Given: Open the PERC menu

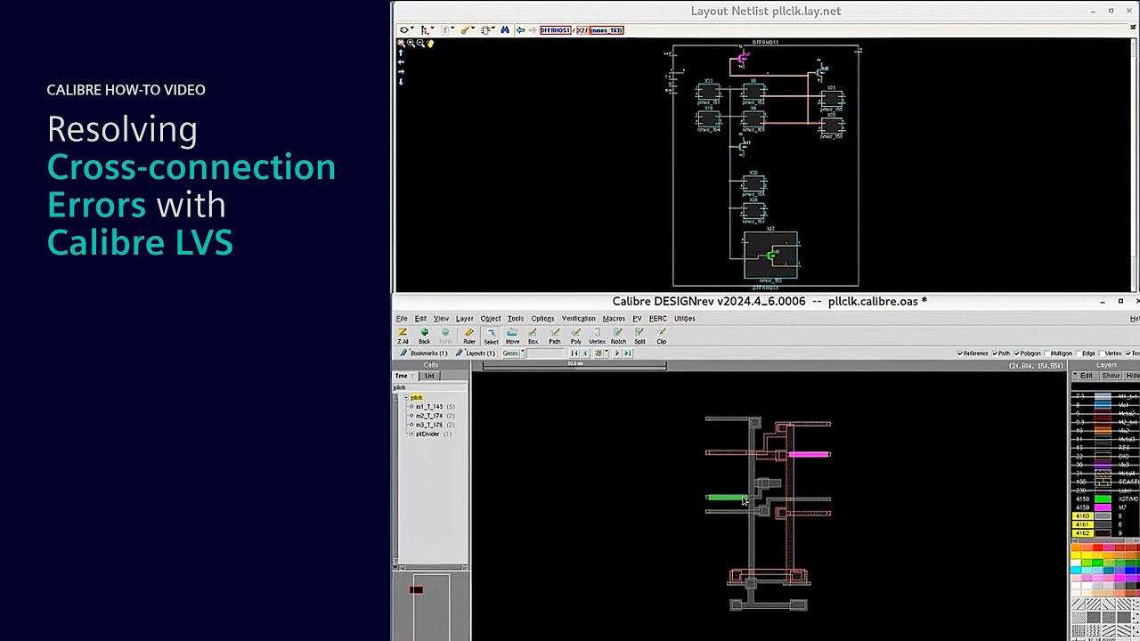Looking at the screenshot, I should click(x=658, y=319).
